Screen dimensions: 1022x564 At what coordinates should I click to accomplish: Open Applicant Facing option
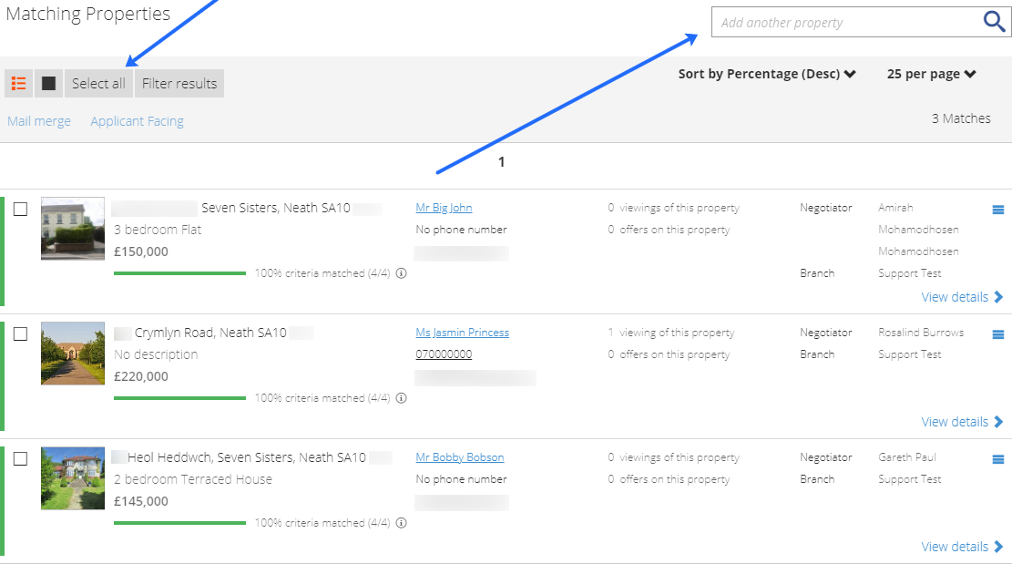(137, 121)
